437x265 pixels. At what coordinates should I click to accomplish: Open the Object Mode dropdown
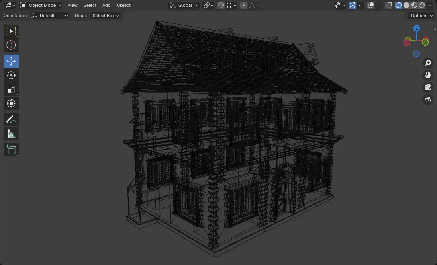(41, 5)
